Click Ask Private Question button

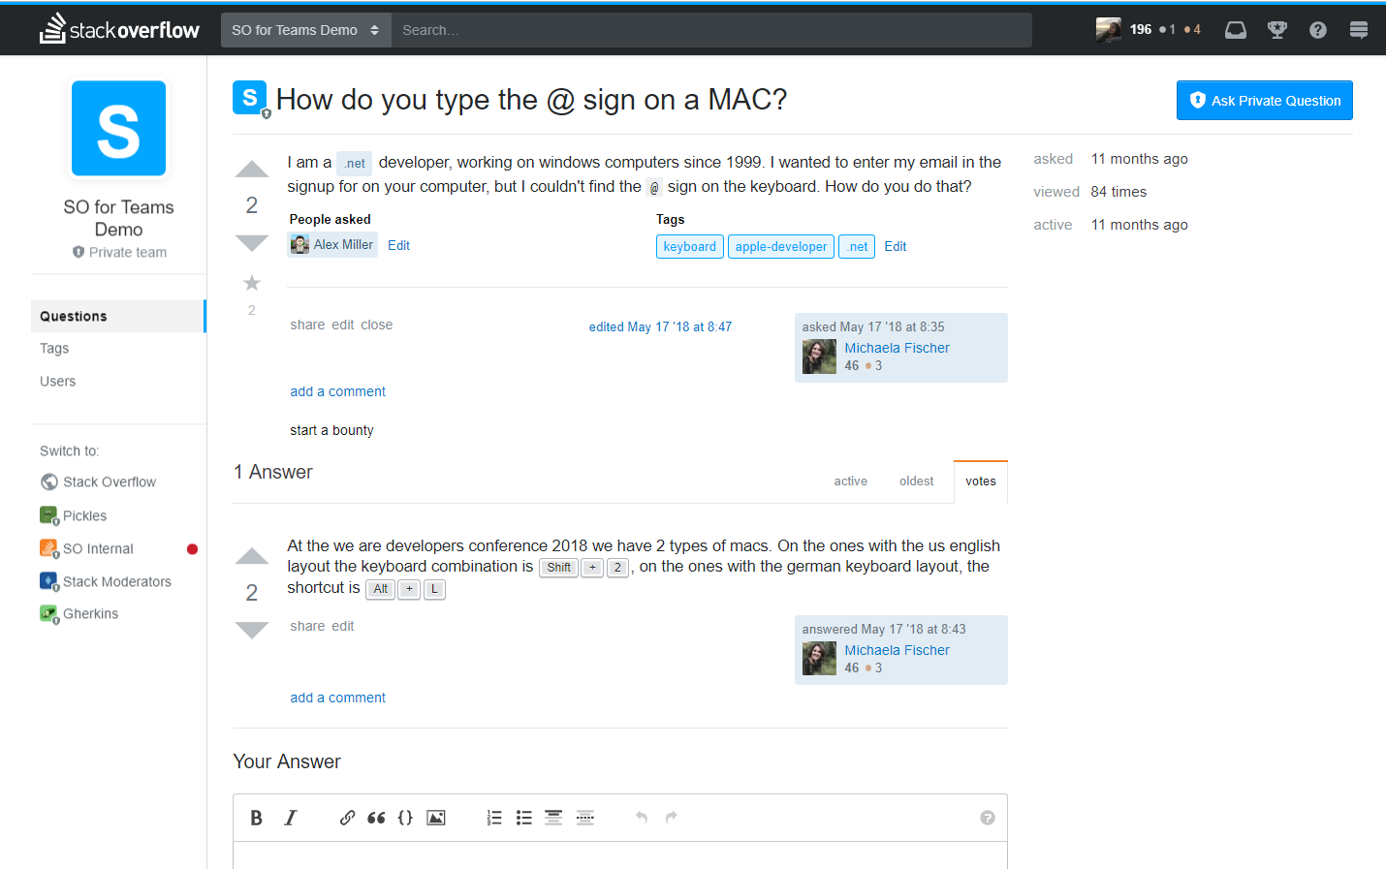[1264, 101]
